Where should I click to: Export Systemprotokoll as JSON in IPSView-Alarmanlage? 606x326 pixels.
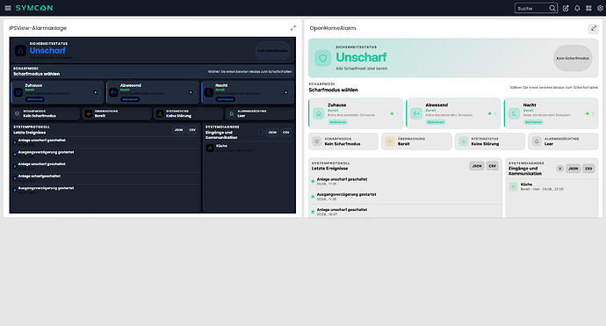pos(178,130)
